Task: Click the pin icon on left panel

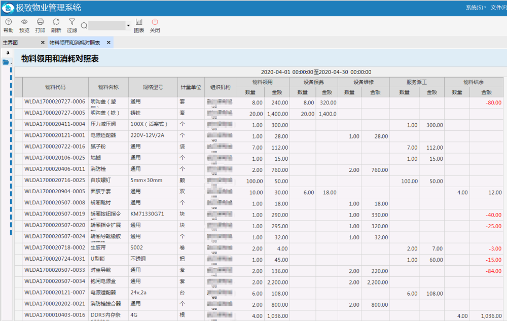Action: point(8,53)
